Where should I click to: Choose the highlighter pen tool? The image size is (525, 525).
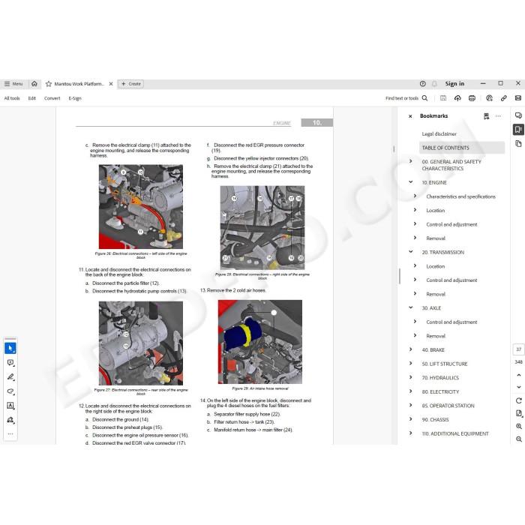point(10,377)
